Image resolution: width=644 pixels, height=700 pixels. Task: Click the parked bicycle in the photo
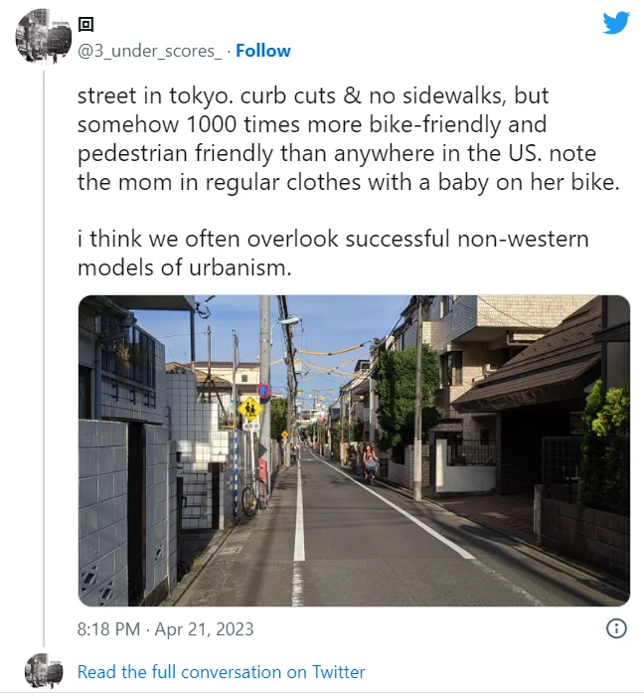click(x=254, y=493)
